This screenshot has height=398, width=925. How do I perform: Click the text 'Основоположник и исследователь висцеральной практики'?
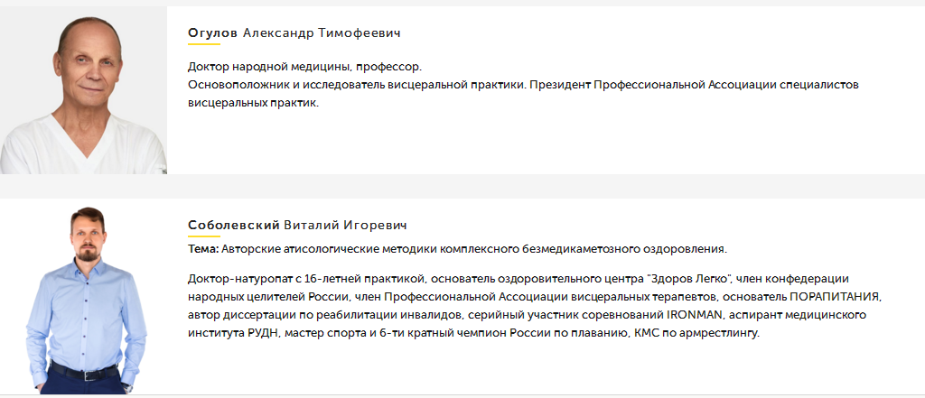tap(356, 85)
